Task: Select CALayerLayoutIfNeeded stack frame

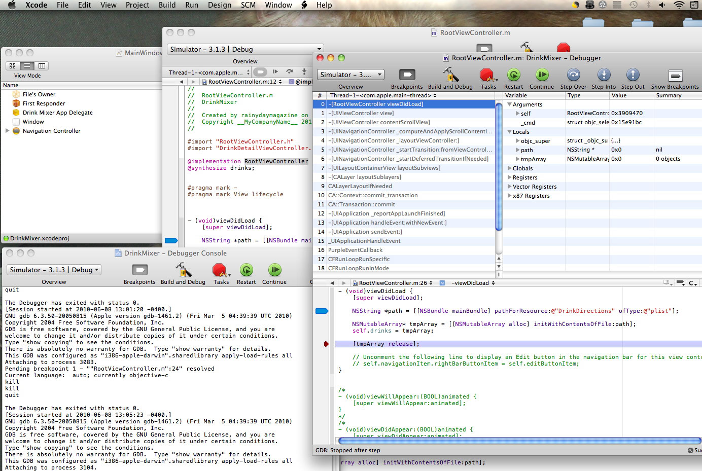Action: 404,186
